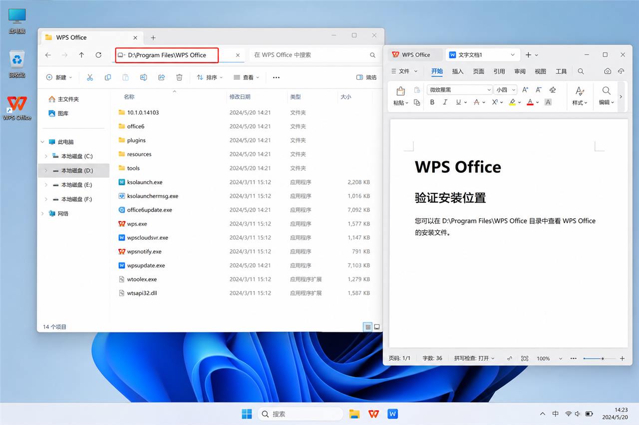Click the full screen view icon in status bar
This screenshot has height=425, width=639.
coord(525,358)
